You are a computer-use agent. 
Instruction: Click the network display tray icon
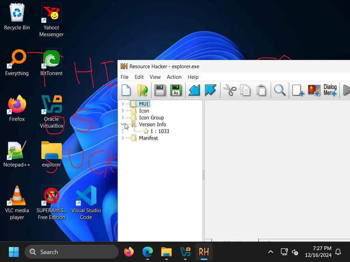coord(284,252)
